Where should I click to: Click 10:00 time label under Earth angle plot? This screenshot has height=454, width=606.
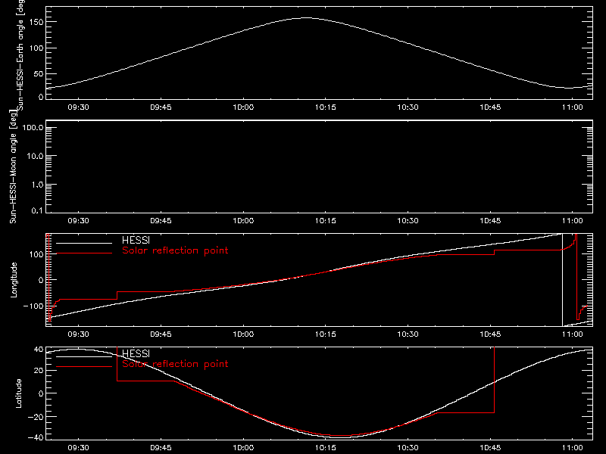tap(243, 107)
